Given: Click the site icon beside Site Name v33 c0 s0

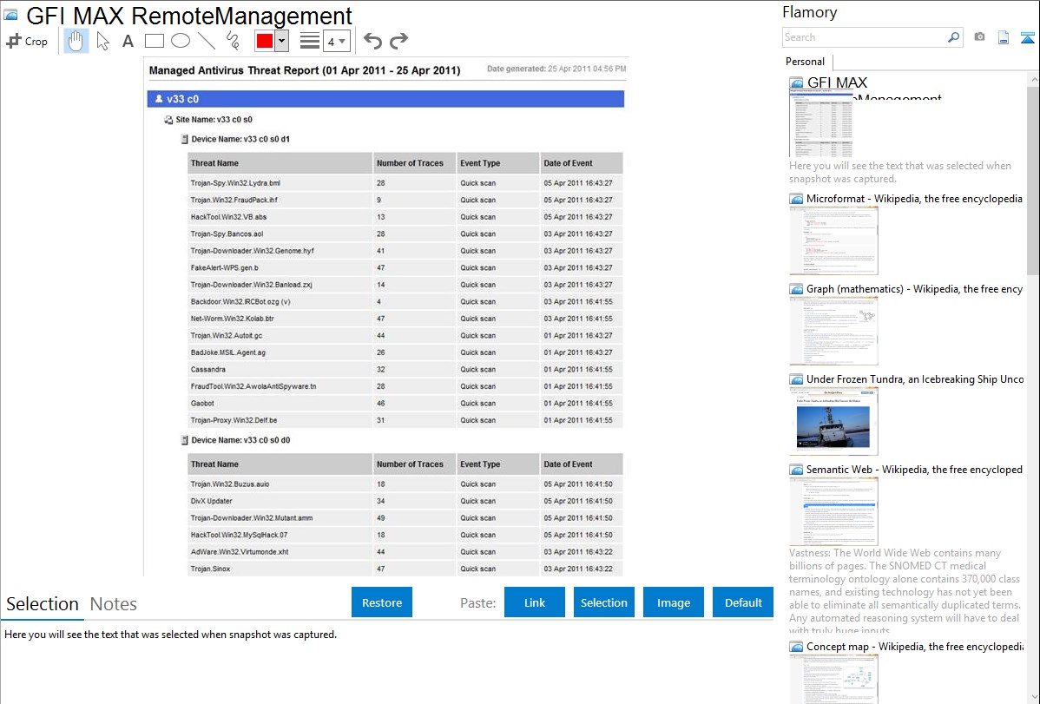Looking at the screenshot, I should (x=168, y=120).
